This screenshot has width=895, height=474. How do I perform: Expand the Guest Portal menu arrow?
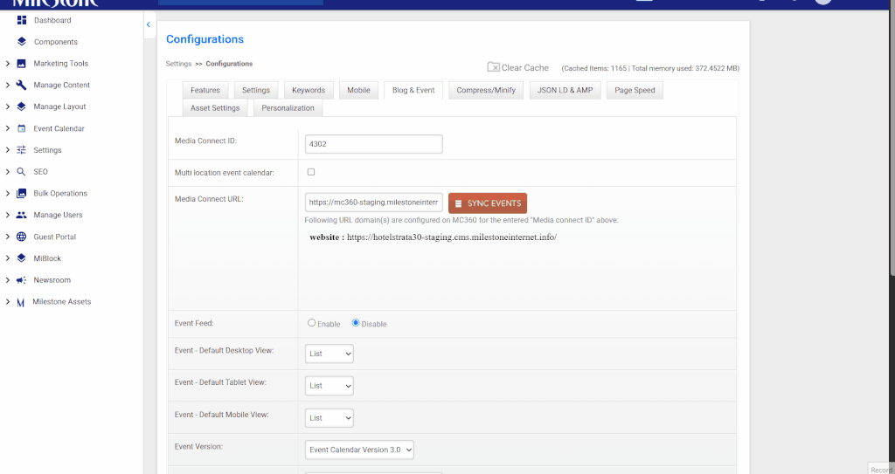click(x=7, y=237)
